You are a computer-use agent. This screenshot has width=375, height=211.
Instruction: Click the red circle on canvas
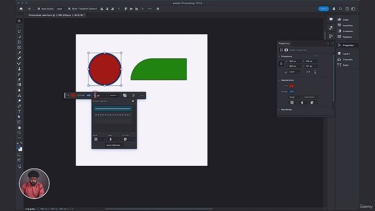[x=105, y=69]
